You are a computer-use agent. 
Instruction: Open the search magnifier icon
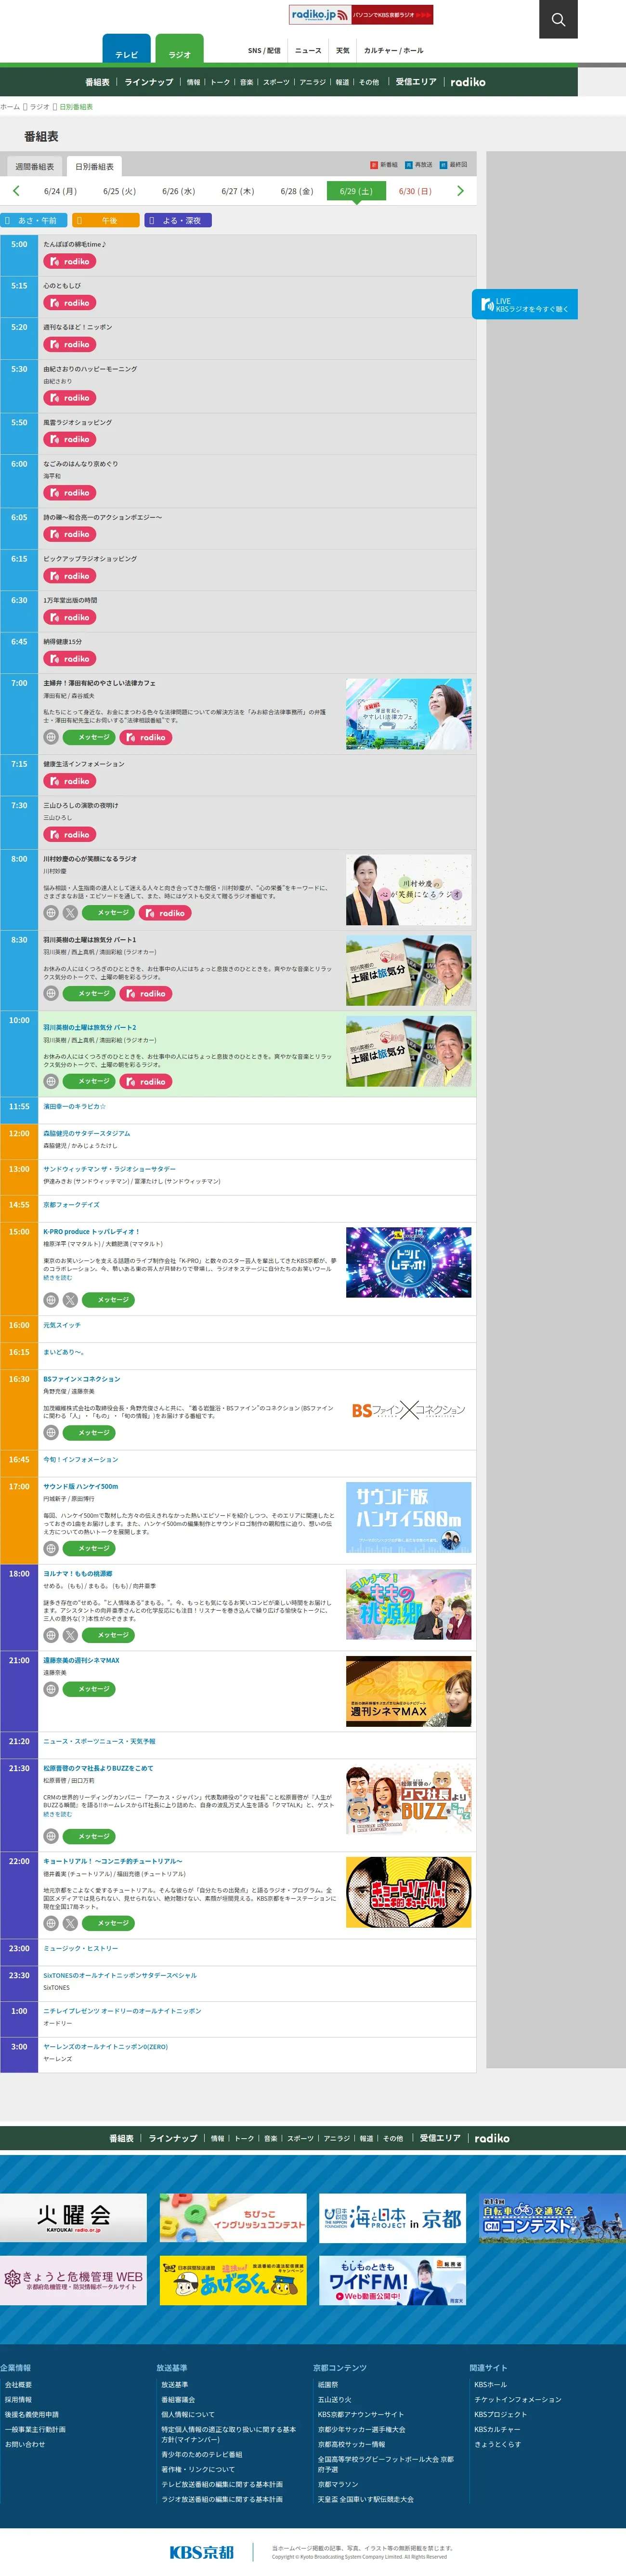558,19
